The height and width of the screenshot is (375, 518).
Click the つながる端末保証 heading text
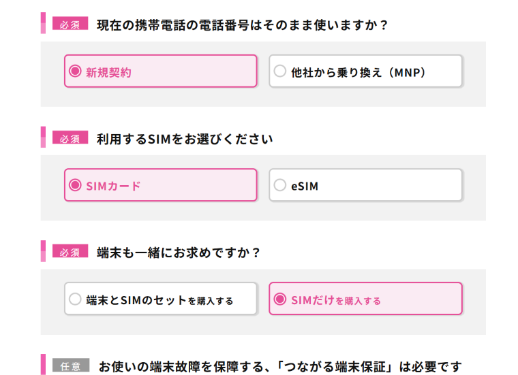[x=280, y=366]
